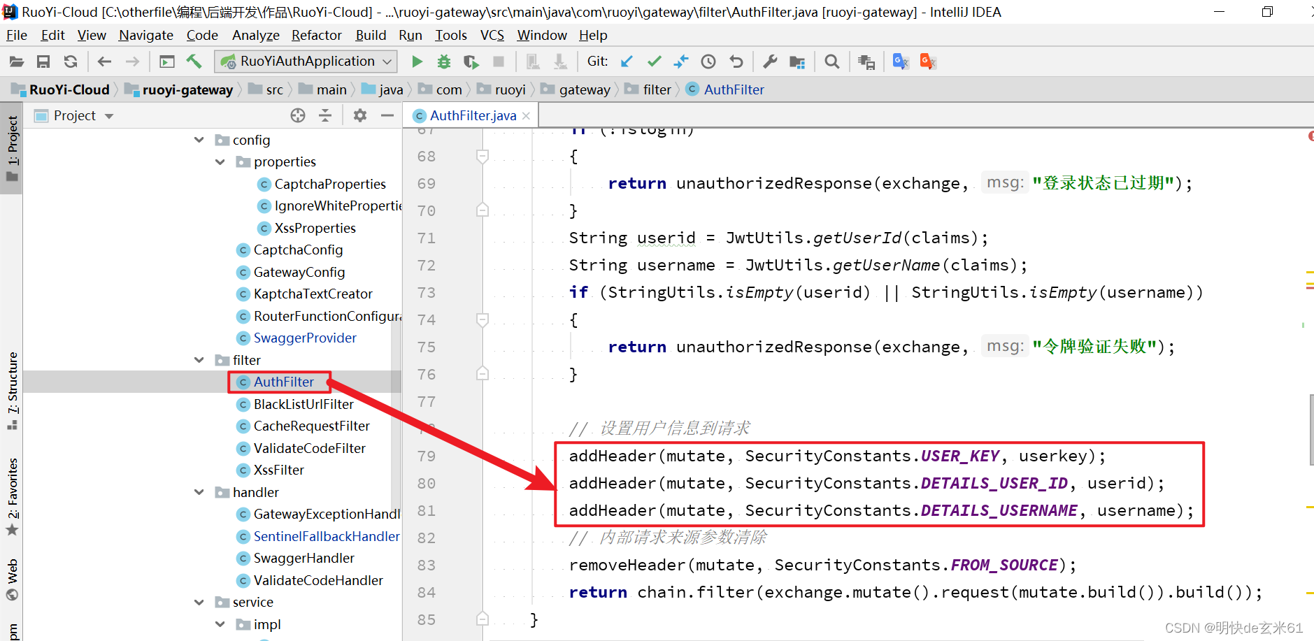Viewport: 1314px width, 641px height.
Task: Save all using the floppy disk icon
Action: click(x=43, y=62)
